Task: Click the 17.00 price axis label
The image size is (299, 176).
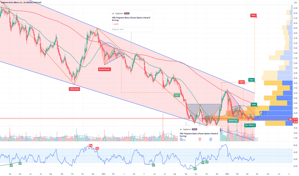Action: coord(295,138)
